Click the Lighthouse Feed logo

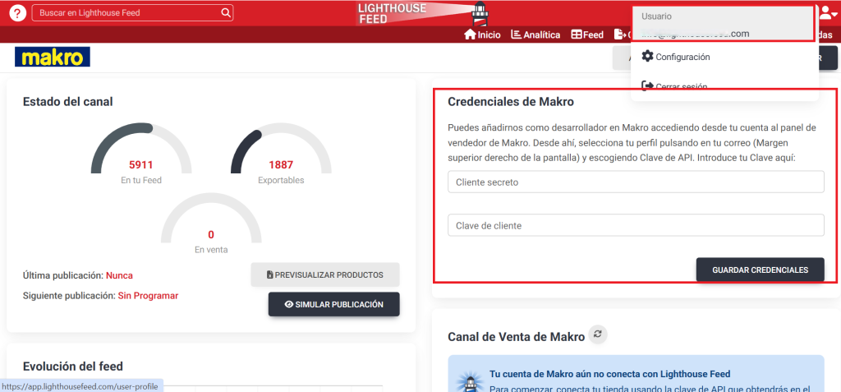[x=421, y=13]
